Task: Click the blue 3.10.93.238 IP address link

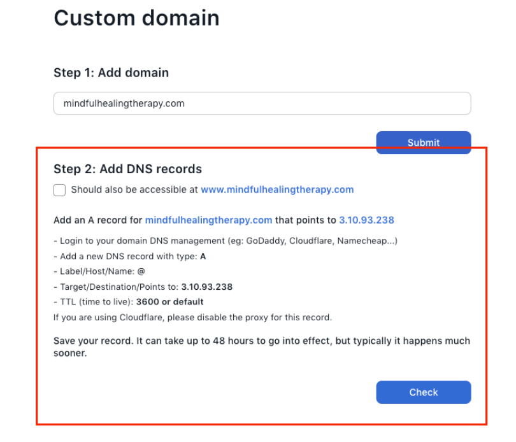Action: coord(366,220)
